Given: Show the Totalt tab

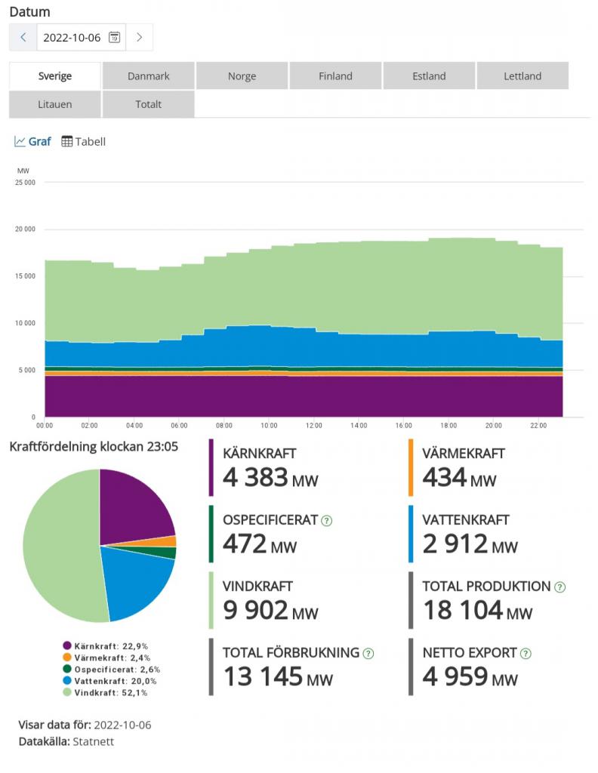Looking at the screenshot, I should (149, 104).
